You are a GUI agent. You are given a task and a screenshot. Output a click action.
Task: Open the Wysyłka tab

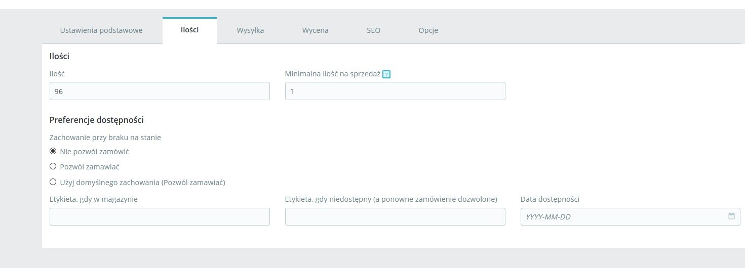[250, 30]
